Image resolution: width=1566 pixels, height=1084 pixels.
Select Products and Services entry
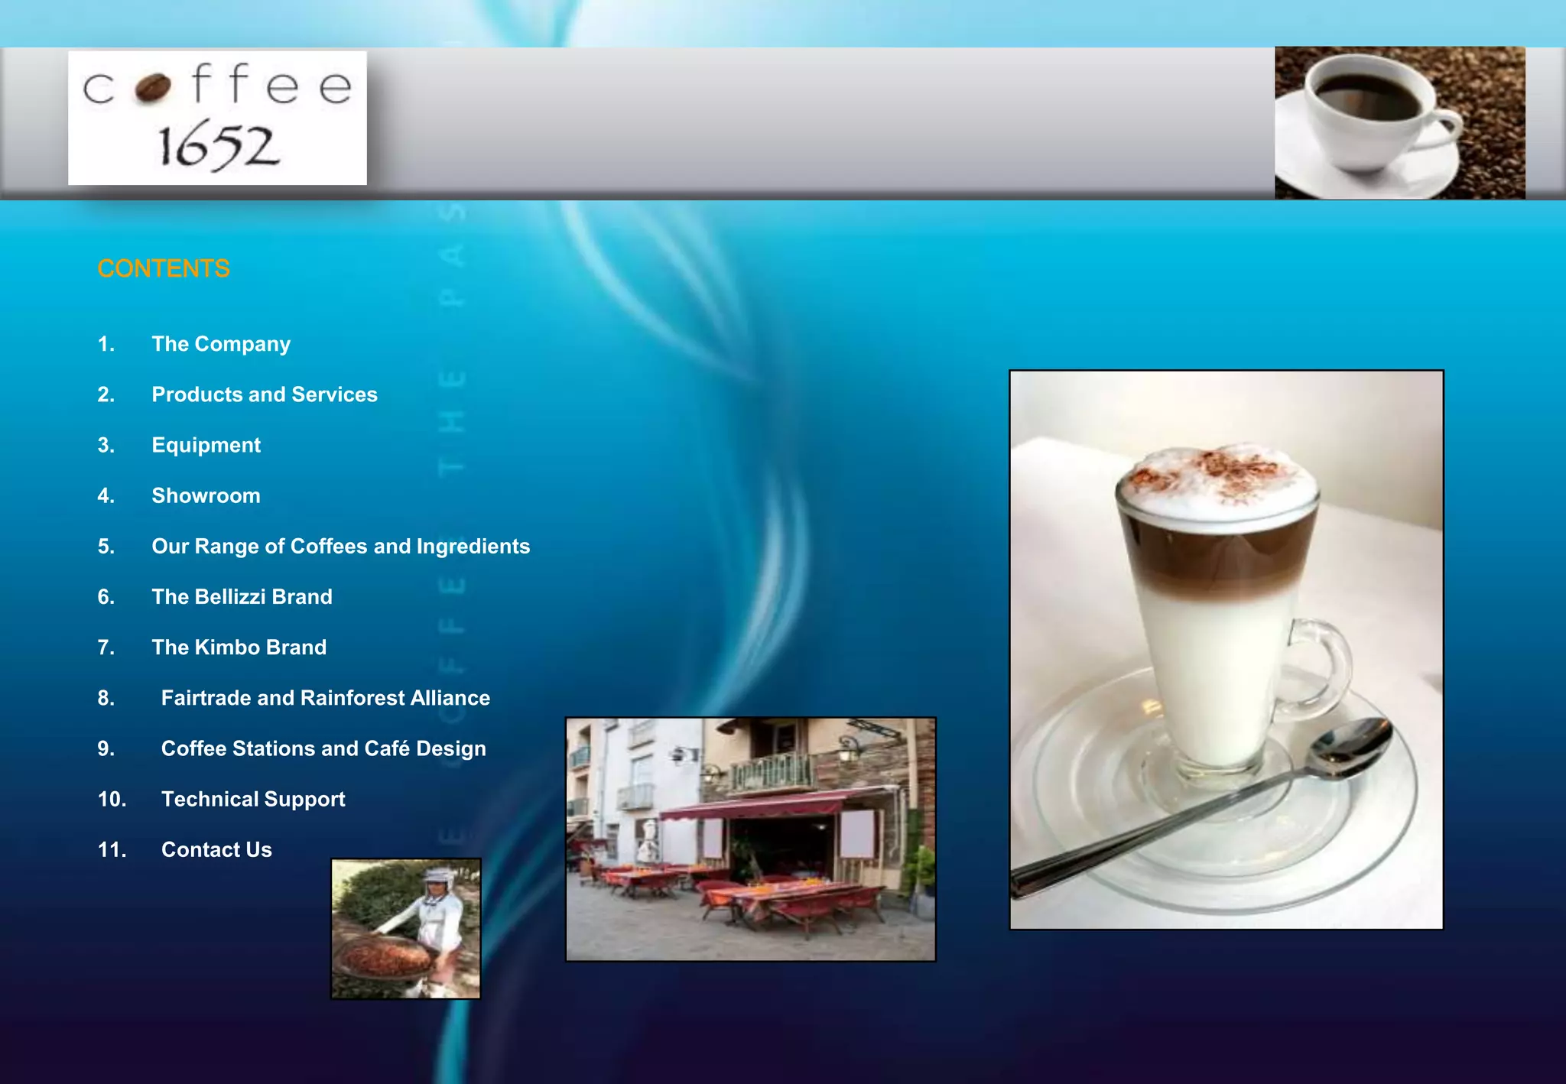pyautogui.click(x=265, y=394)
